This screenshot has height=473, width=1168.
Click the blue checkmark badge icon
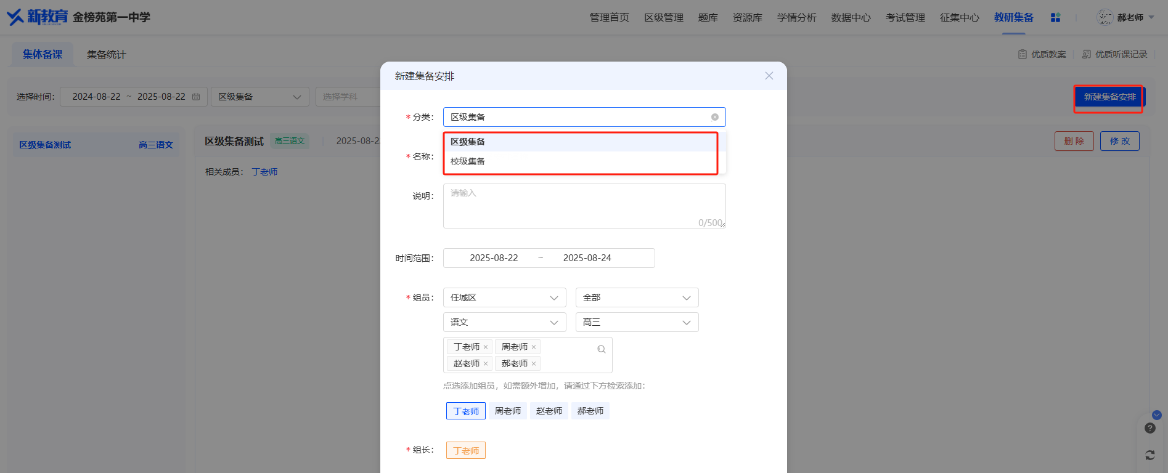point(1157,415)
